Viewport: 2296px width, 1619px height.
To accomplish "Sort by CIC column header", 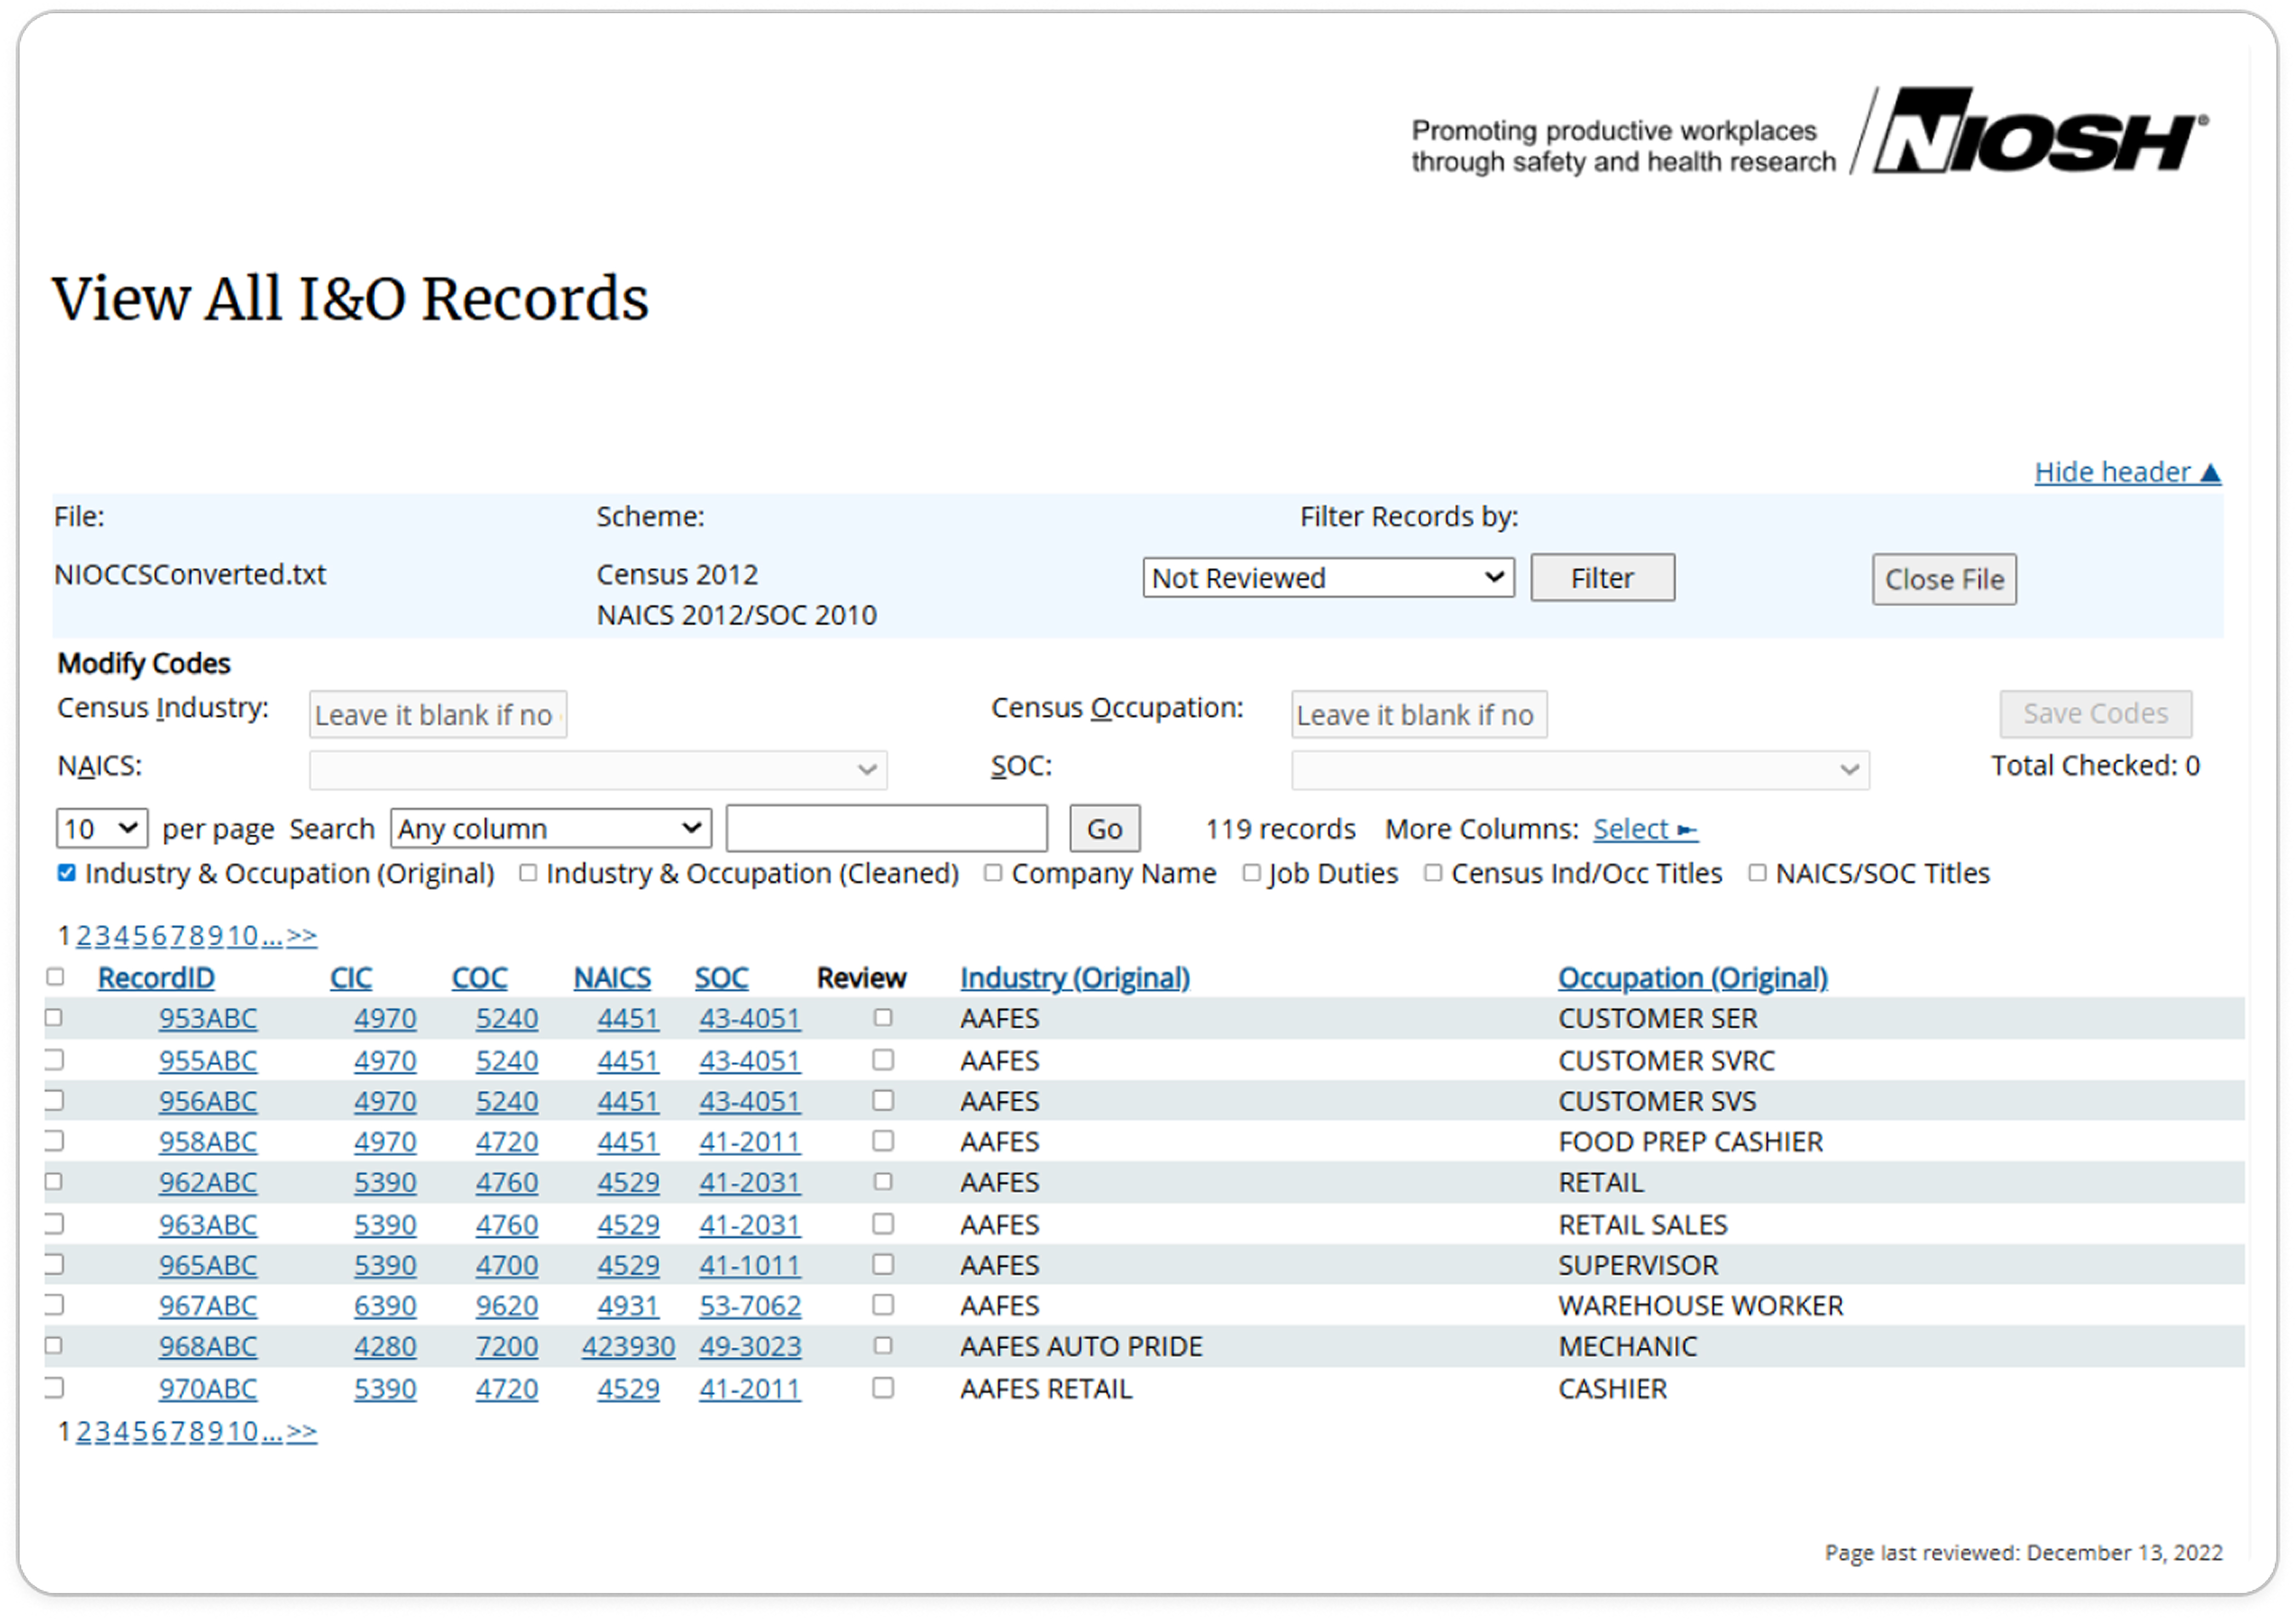I will (x=351, y=978).
